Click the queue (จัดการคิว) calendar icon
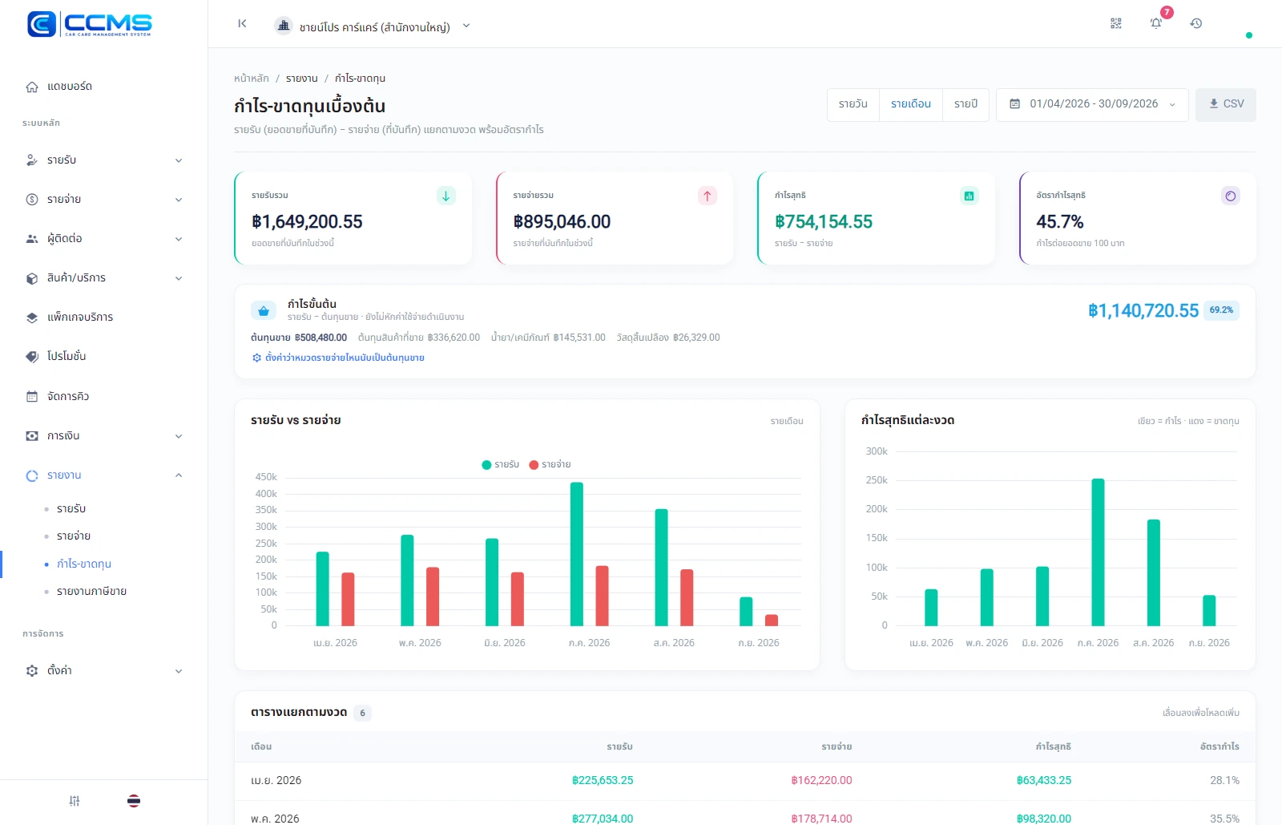 [x=32, y=396]
